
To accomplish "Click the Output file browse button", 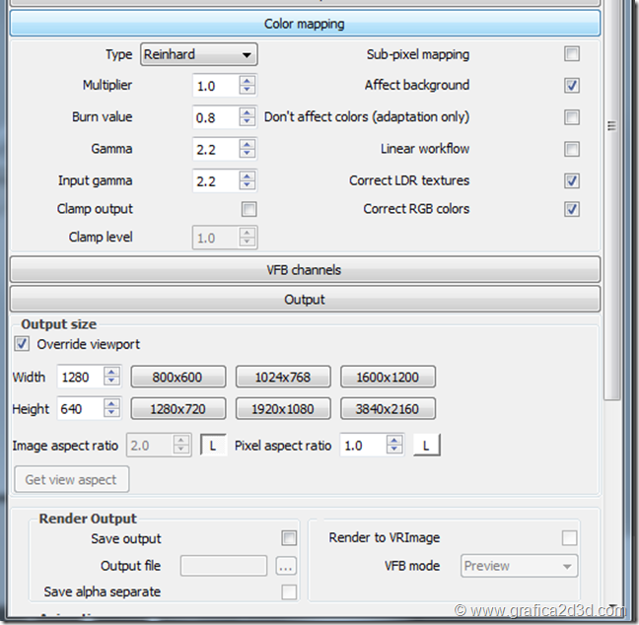I will coord(286,566).
